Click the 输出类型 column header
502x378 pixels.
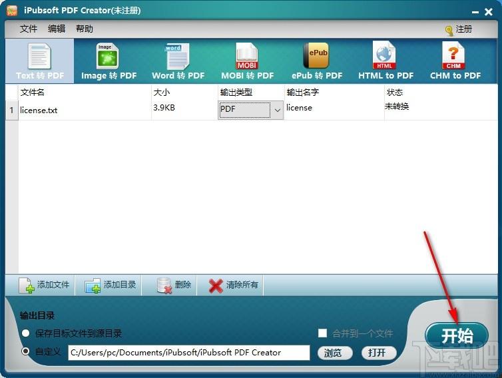pyautogui.click(x=251, y=93)
